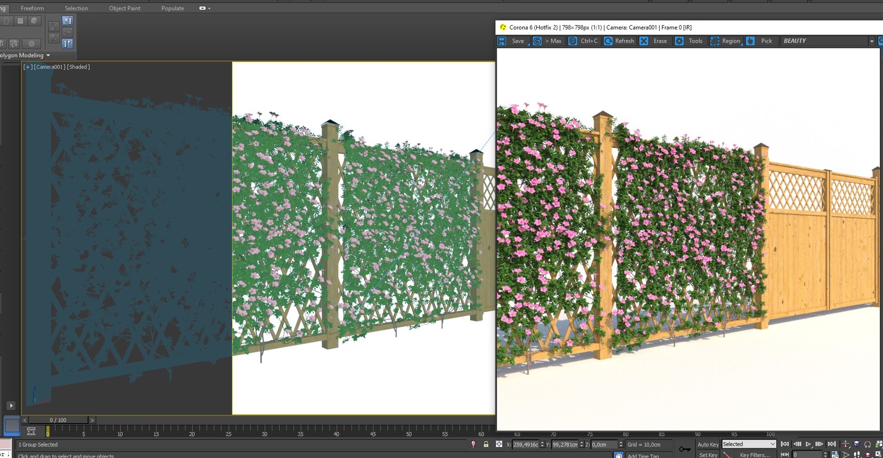This screenshot has height=458, width=883.
Task: Click the large Set Keys key icon
Action: coord(685,449)
